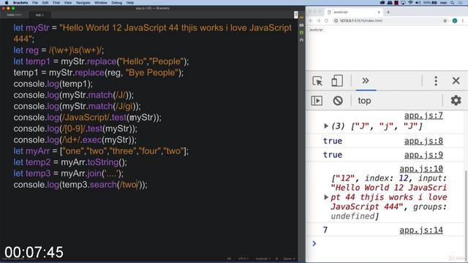Open source link app.js:8
This screenshot has width=468, height=263.
[423, 141]
